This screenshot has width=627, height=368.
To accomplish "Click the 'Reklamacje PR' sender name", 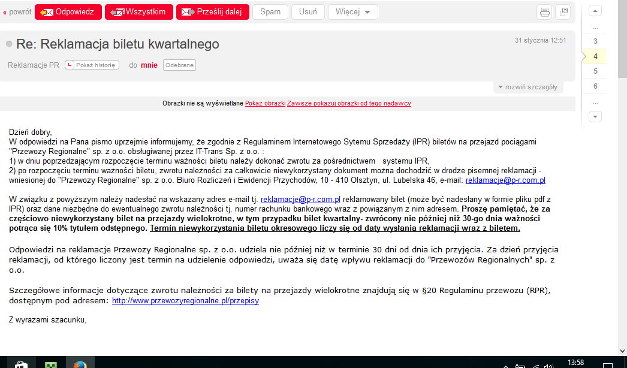I will click(34, 65).
